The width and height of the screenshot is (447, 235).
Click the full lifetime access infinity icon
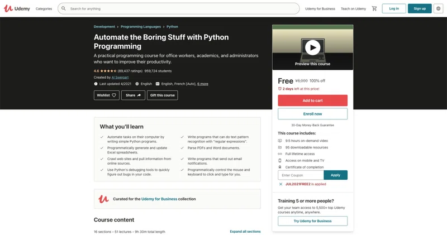tap(280, 154)
